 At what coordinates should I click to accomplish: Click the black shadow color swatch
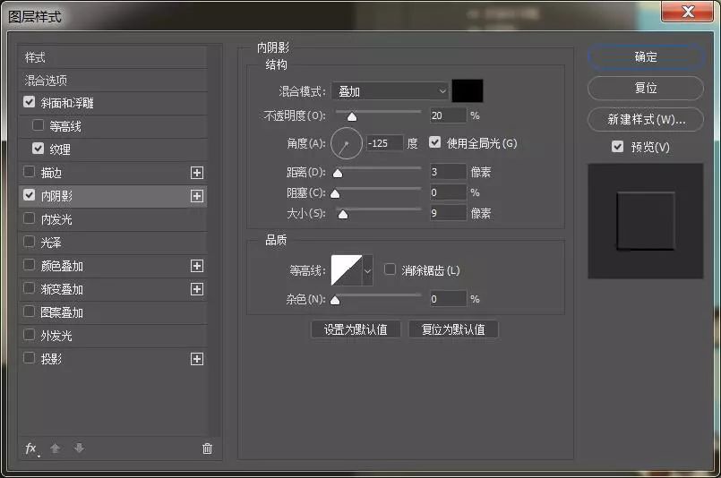point(468,90)
